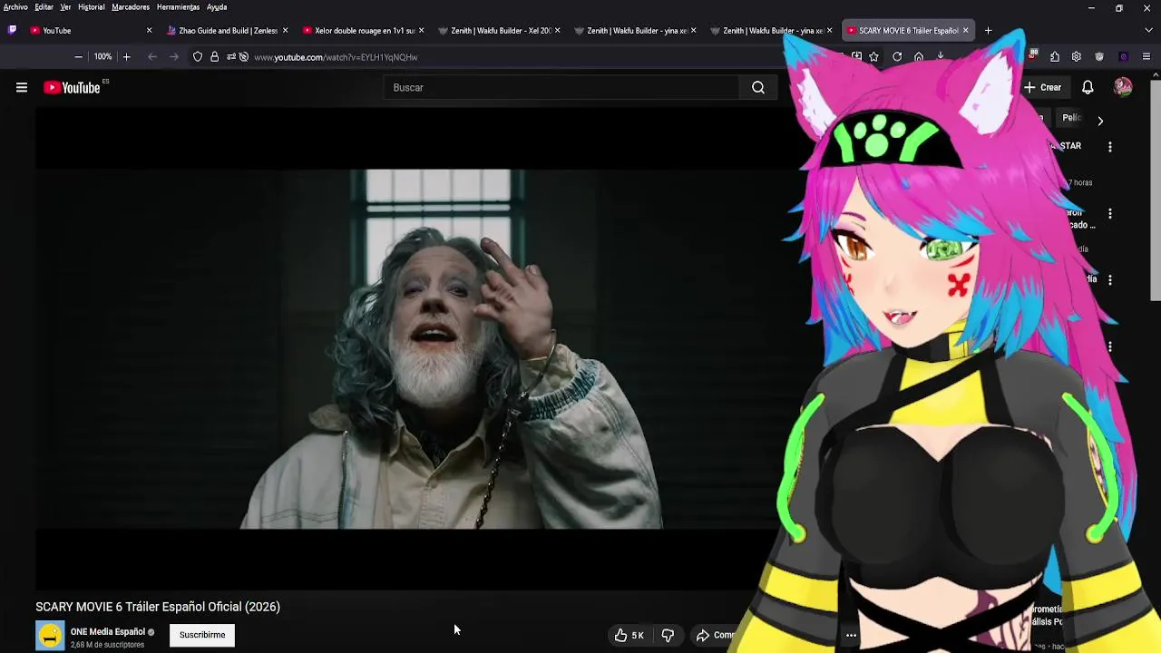
Task: Close the Xelor double rouage tab
Action: pyautogui.click(x=421, y=31)
